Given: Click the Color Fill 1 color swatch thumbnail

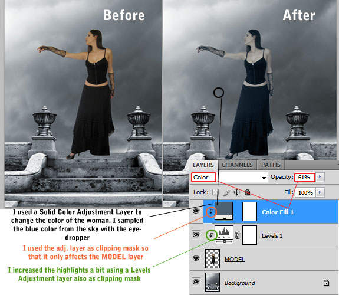Looking at the screenshot, I should (x=224, y=211).
